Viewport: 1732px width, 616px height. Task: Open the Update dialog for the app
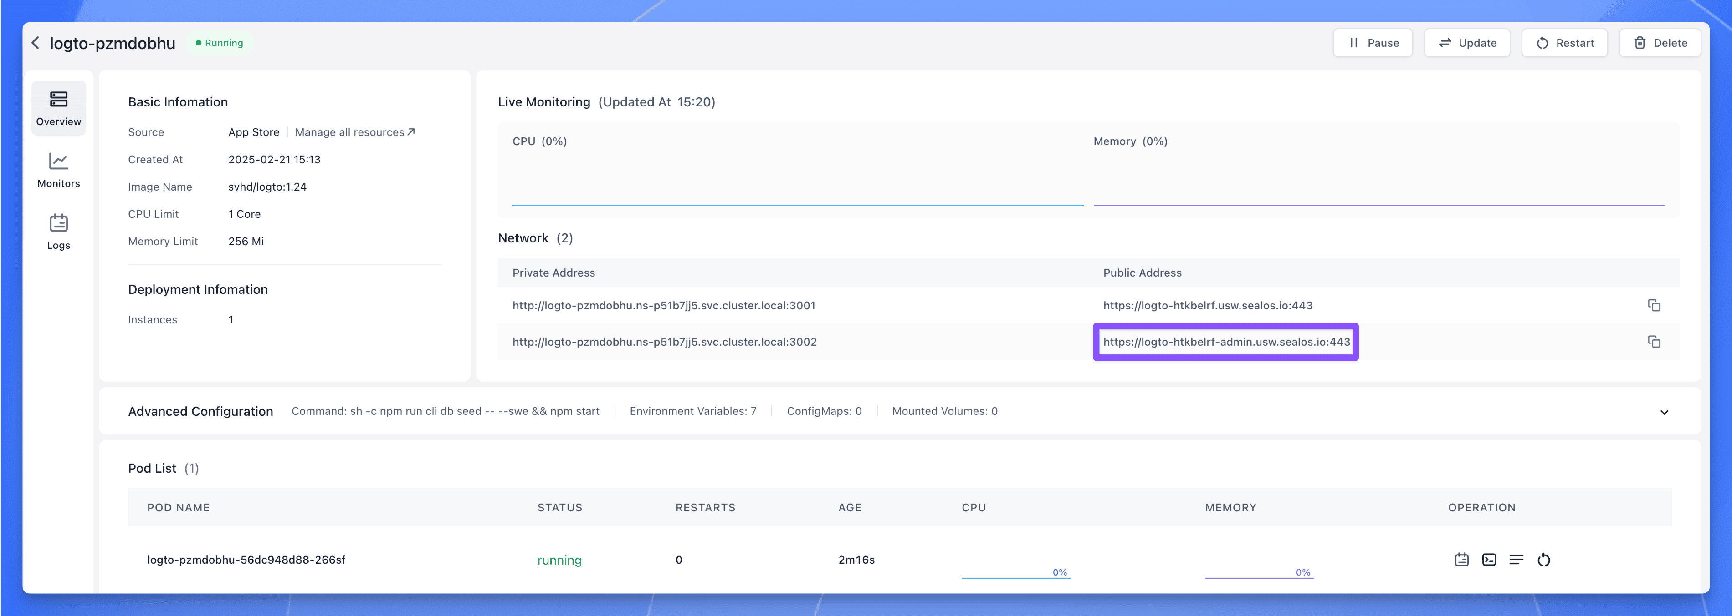click(1467, 42)
